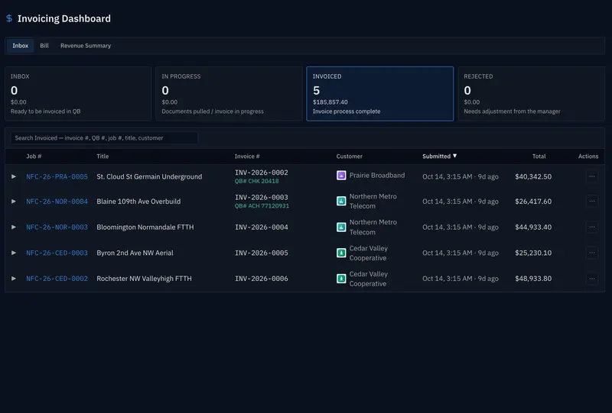Click the St. Cloud St Germain Underground title
Image resolution: width=612 pixels, height=413 pixels.
[149, 176]
